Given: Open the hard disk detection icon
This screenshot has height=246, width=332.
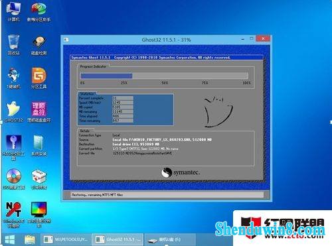Looking at the screenshot, I should tap(39, 45).
